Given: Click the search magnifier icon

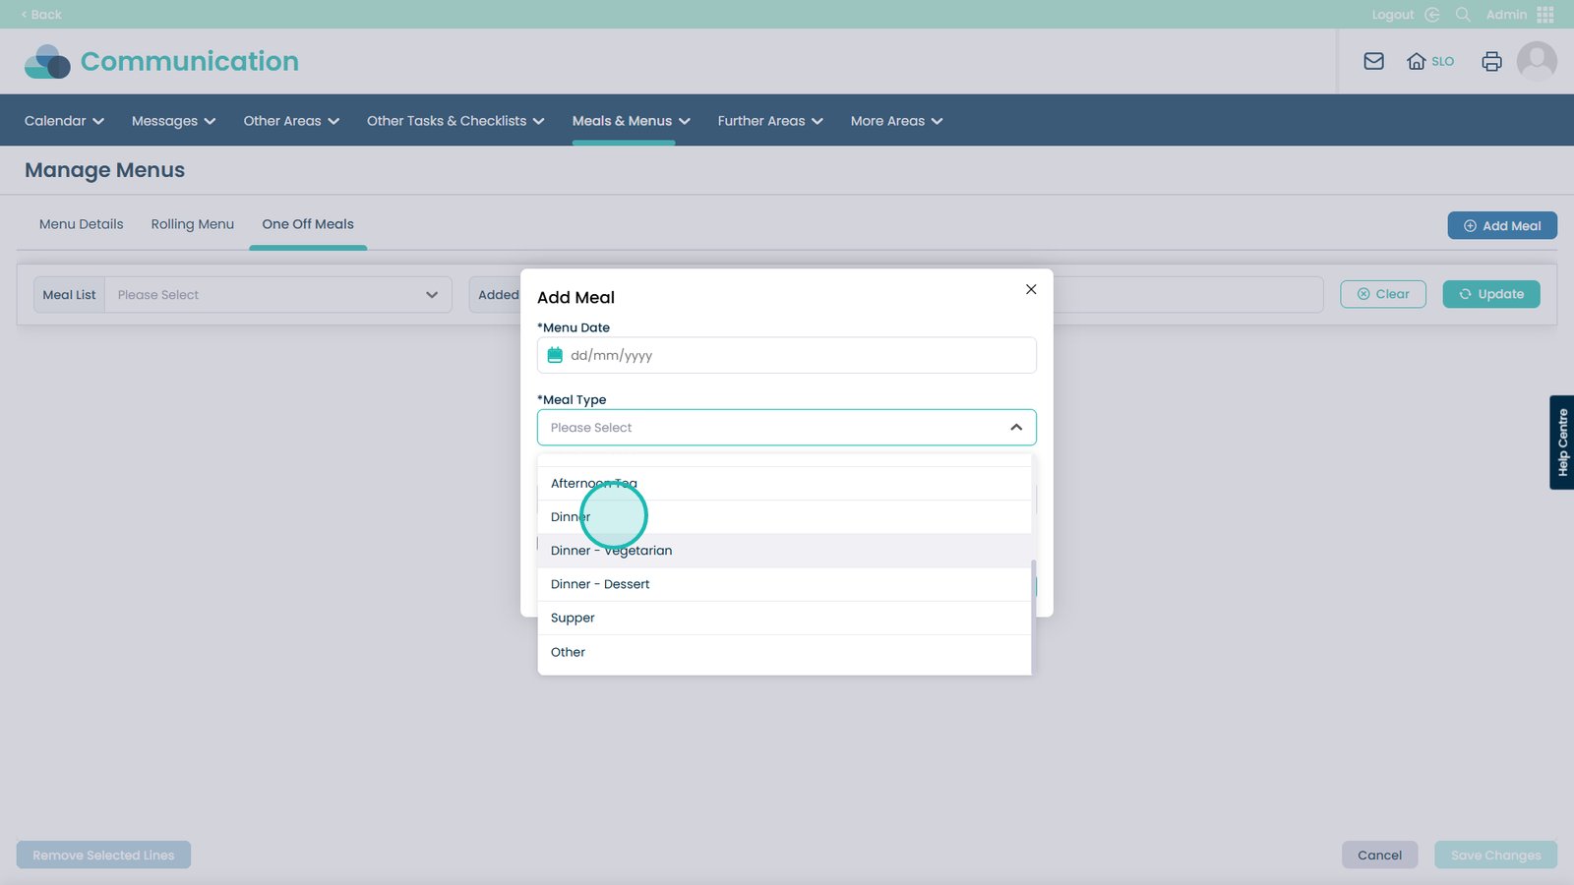Looking at the screenshot, I should (x=1463, y=15).
